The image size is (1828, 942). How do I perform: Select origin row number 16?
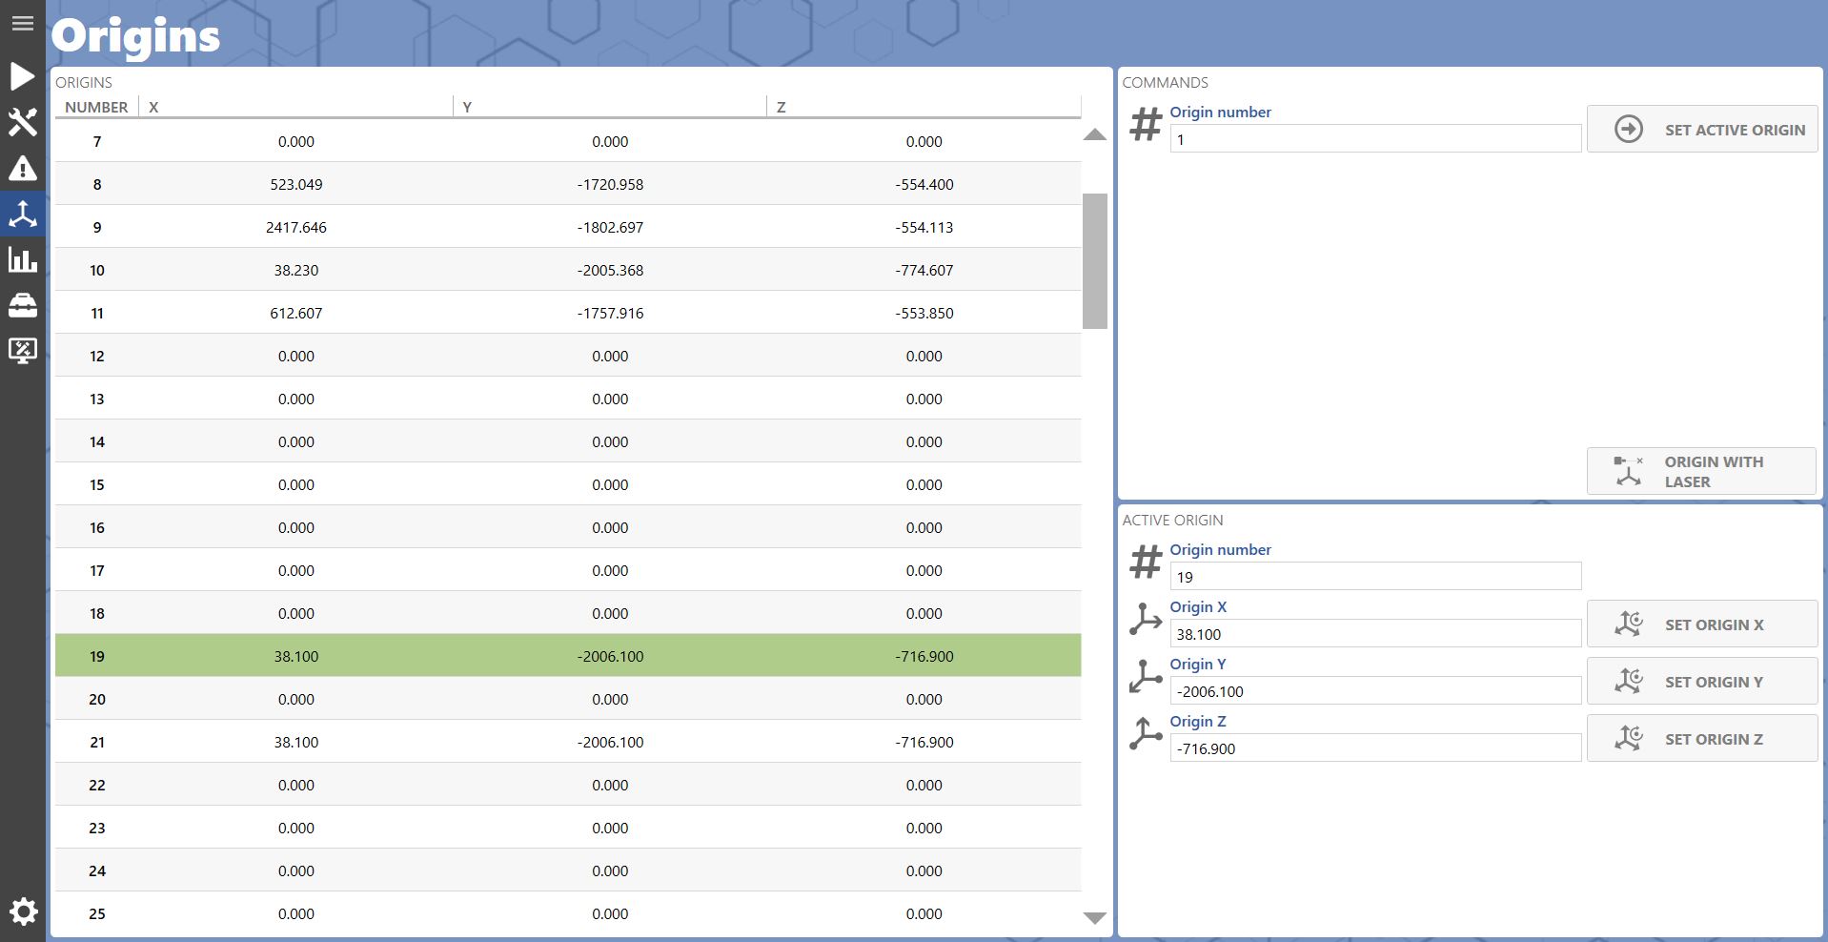[x=568, y=527]
